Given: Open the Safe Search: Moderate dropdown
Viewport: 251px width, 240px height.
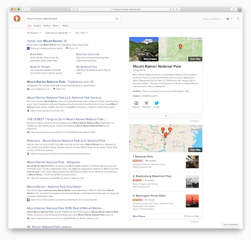Looking at the screenshot, I should 58,33.
